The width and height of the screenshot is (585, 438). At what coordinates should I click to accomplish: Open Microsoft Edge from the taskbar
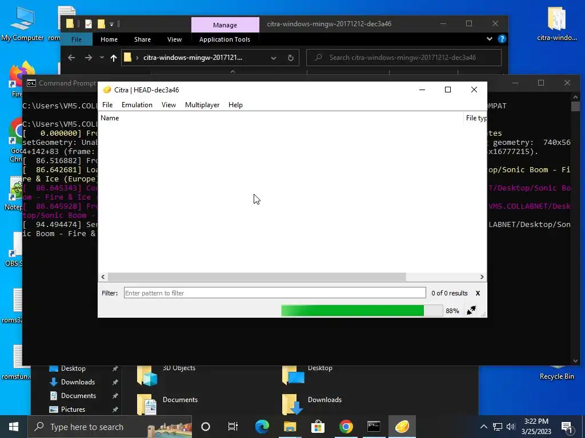pos(262,427)
